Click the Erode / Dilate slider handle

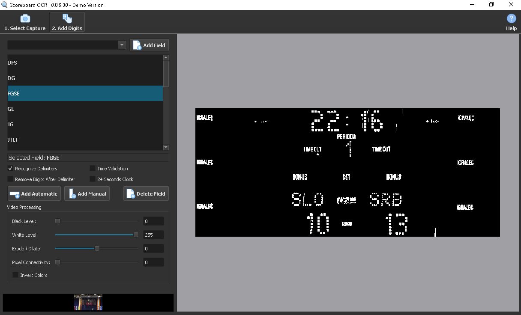pyautogui.click(x=97, y=249)
